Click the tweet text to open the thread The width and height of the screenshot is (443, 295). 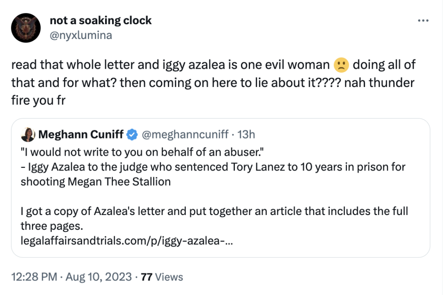173,82
